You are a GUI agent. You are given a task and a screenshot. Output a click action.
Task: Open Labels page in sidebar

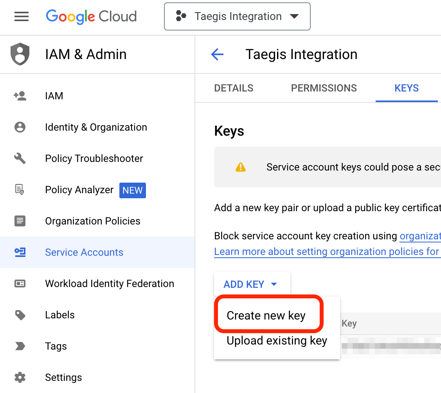[97, 315]
